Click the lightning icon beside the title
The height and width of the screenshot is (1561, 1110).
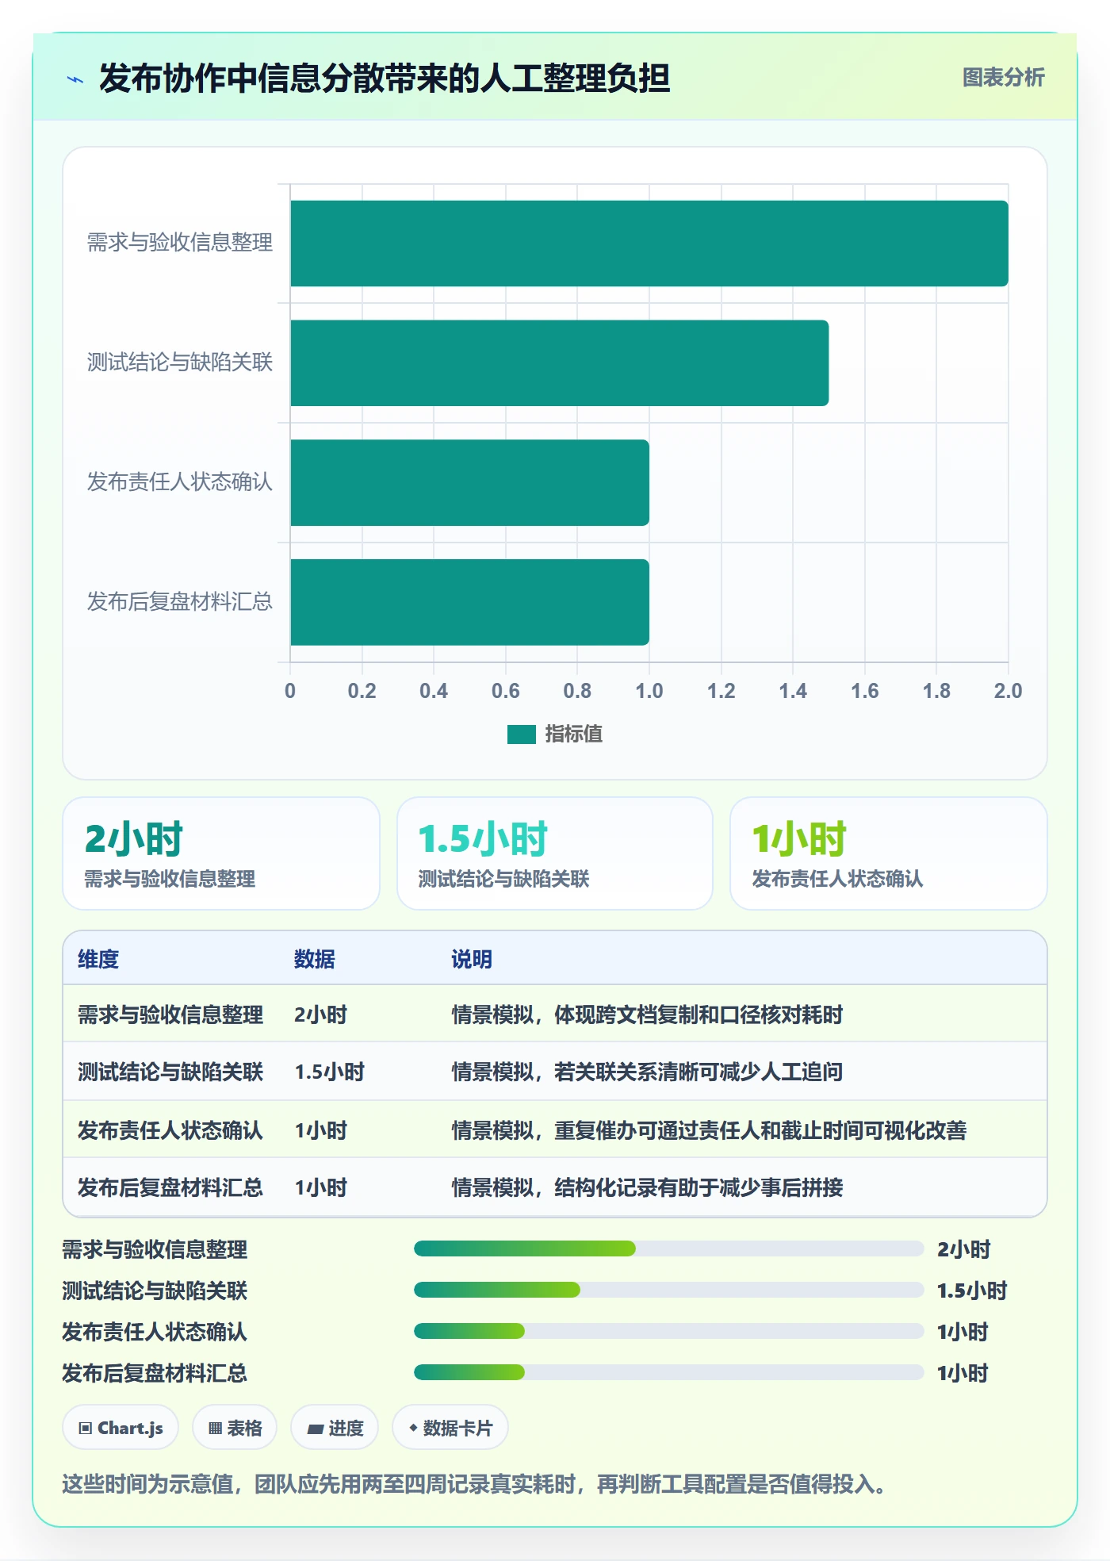[75, 79]
